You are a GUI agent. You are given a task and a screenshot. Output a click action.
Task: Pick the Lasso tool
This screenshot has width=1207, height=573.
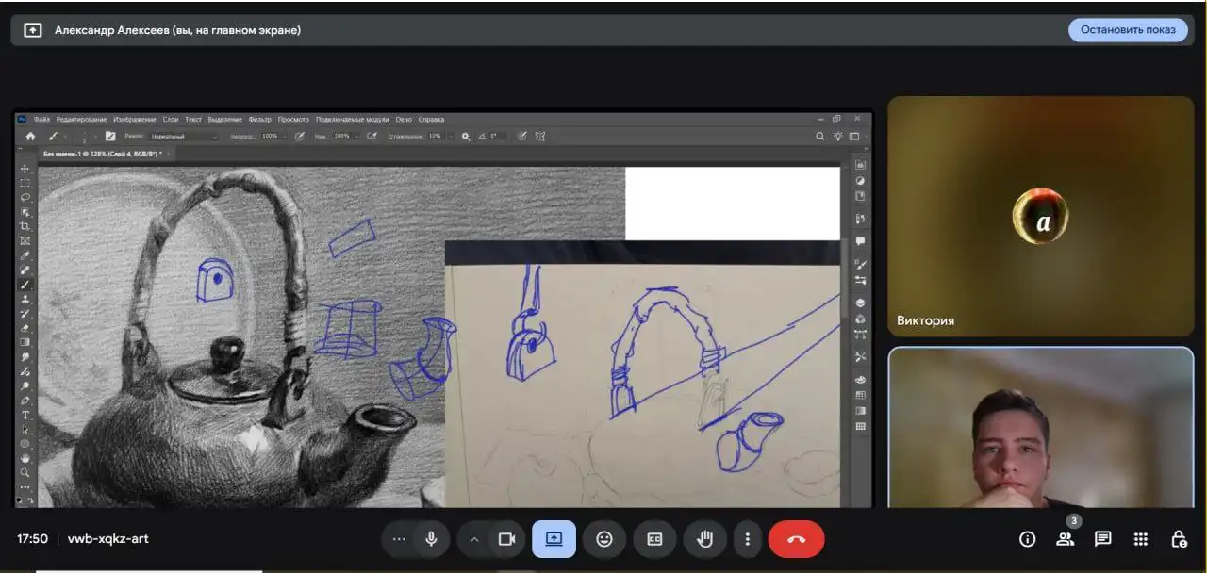[x=25, y=198]
